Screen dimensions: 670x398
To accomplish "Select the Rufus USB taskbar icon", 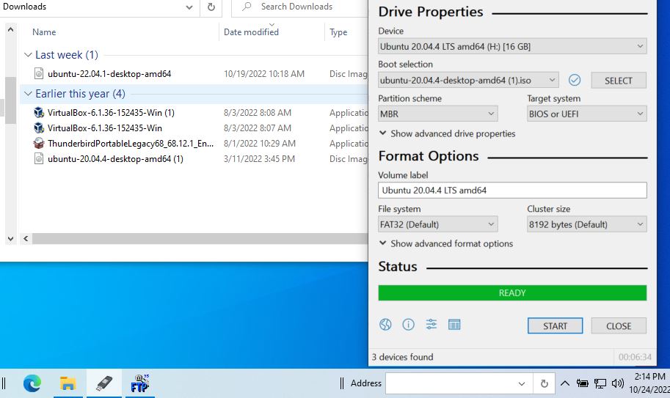I will pos(103,383).
